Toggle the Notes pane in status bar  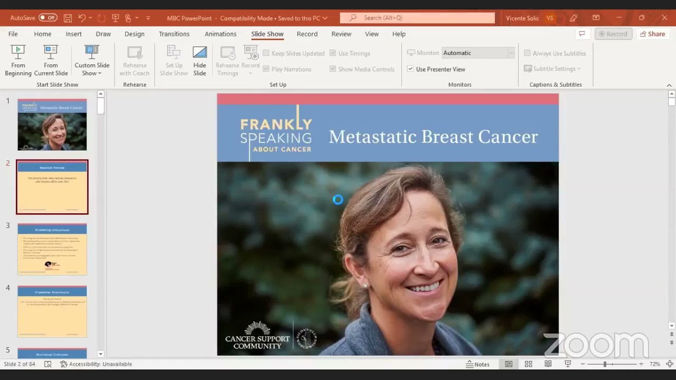click(x=477, y=364)
